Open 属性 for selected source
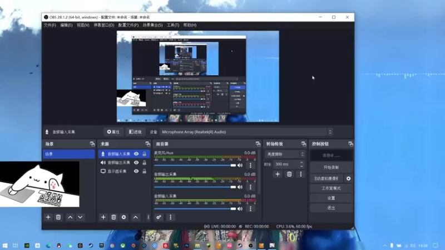Screen dimensions: 445x250 click(x=113, y=132)
